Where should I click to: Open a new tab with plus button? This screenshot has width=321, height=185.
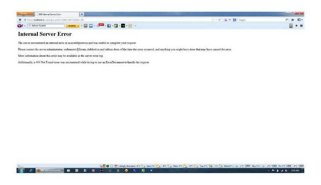pyautogui.click(x=82, y=14)
